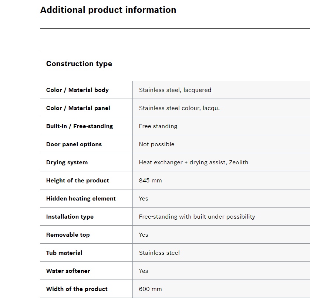
Task: Select the Color / Material body label
Action: tap(77, 90)
